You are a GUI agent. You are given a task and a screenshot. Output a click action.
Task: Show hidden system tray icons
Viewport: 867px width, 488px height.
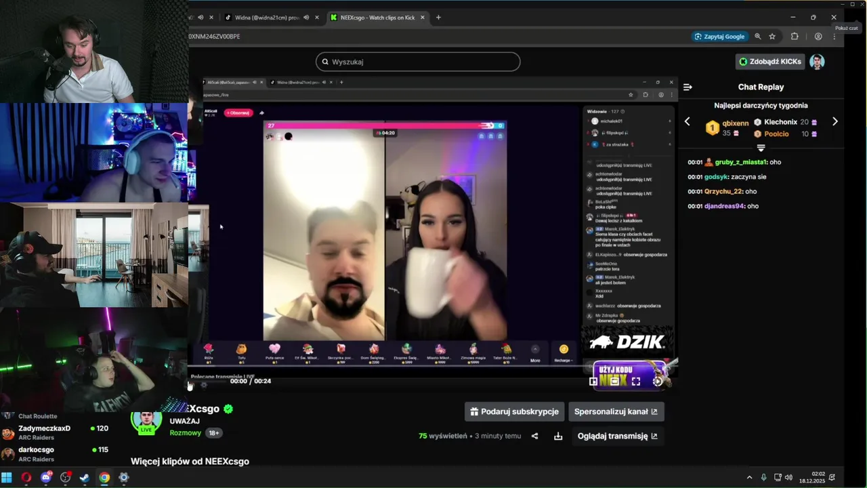coord(749,477)
